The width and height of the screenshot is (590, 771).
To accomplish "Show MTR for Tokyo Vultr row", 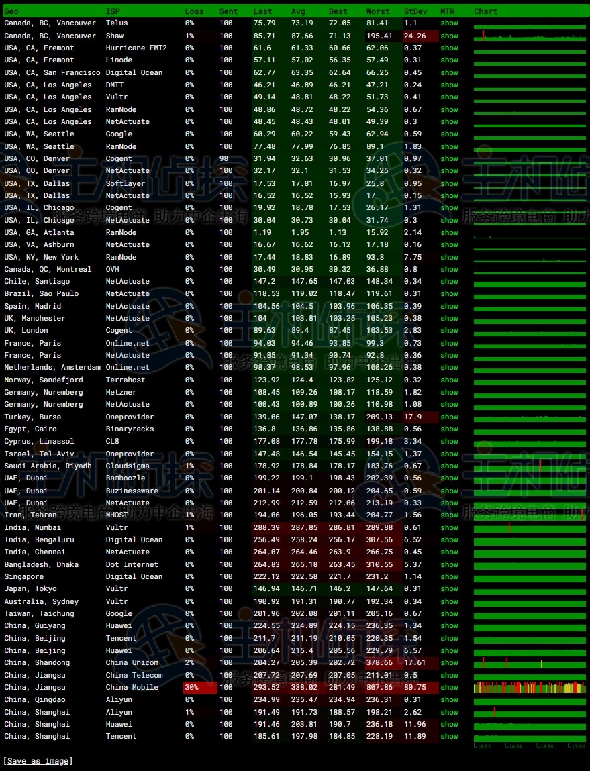I will [x=449, y=589].
